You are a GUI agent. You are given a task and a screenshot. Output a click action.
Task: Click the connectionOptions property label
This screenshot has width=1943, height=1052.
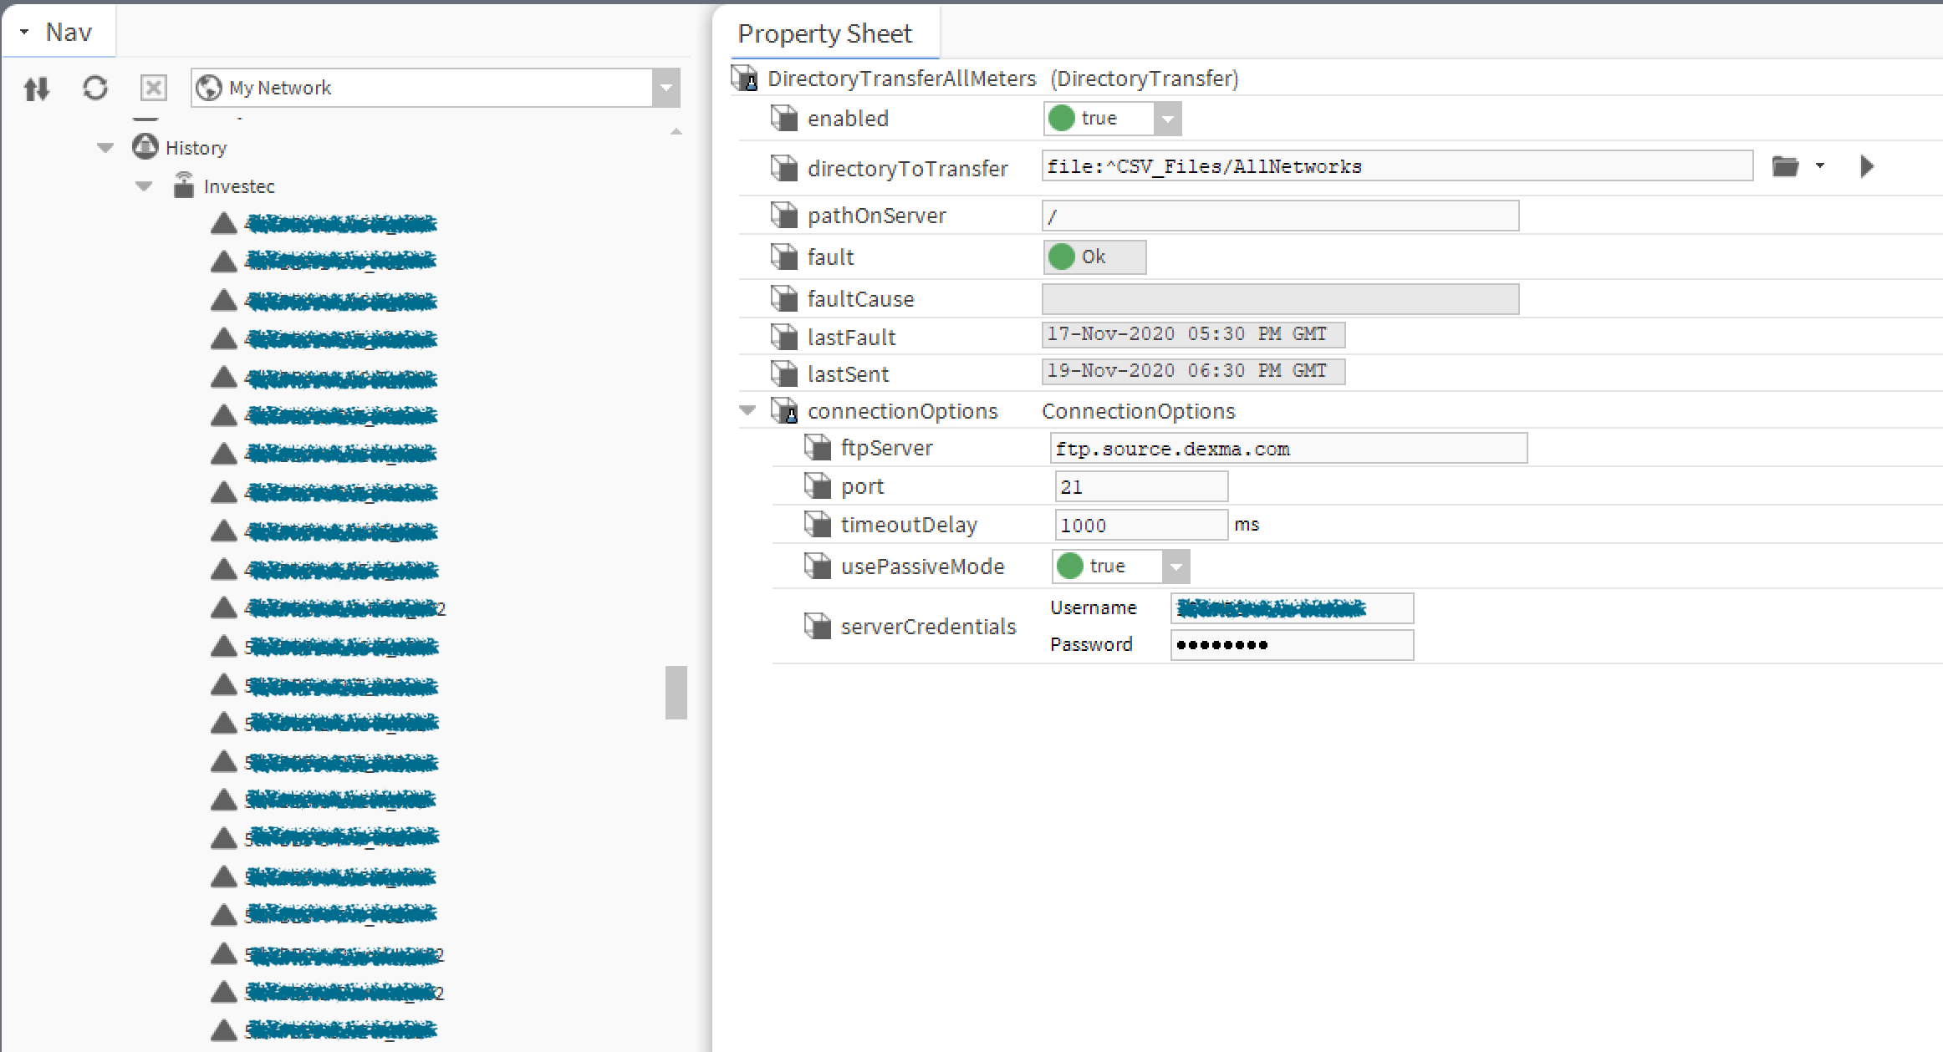pos(903,411)
